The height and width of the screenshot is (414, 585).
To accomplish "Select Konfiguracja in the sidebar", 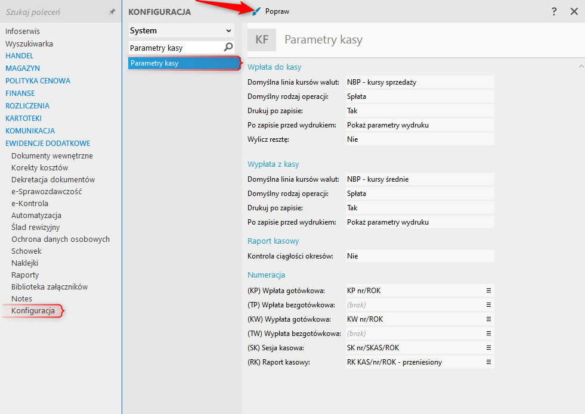I will (33, 311).
